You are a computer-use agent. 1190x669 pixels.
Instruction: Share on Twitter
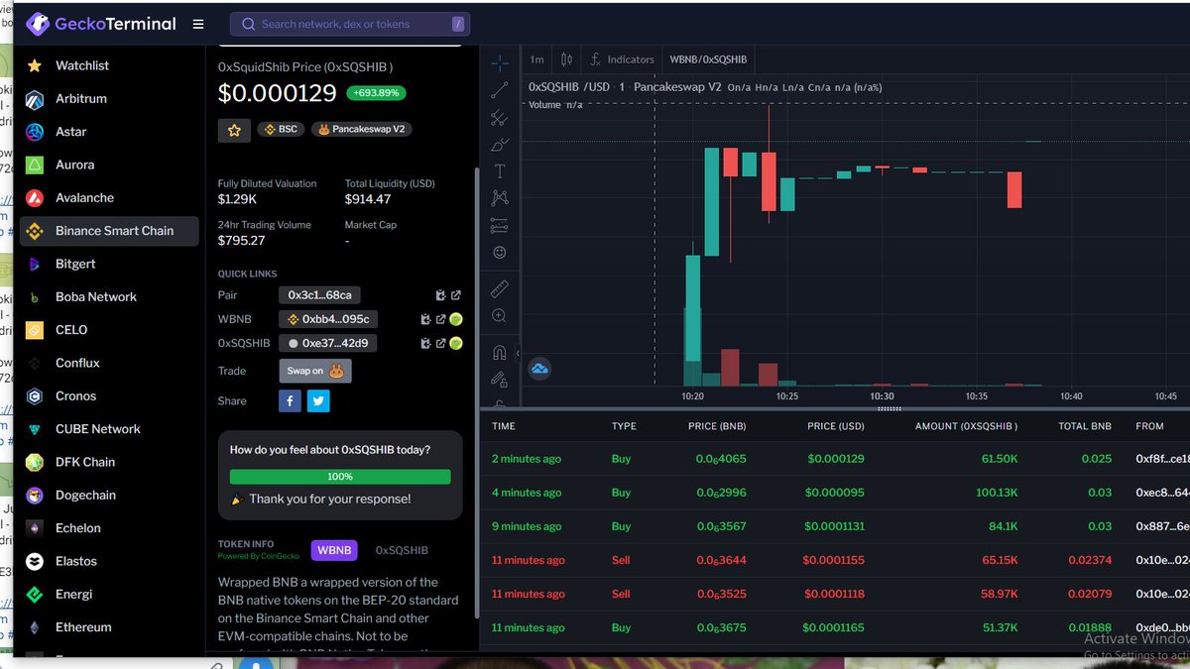point(318,400)
